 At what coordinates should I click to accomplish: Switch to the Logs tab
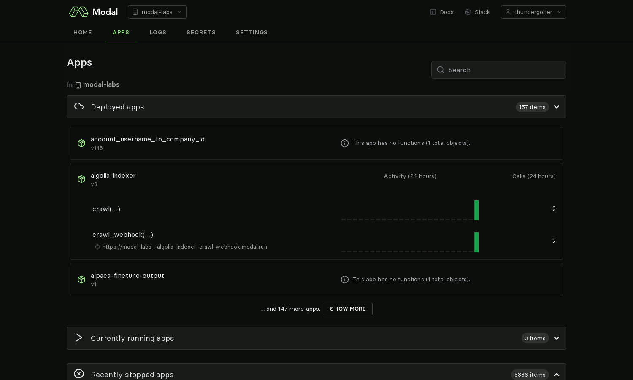tap(158, 32)
